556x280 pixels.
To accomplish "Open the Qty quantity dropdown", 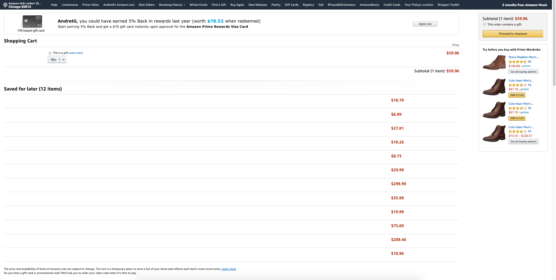I will pyautogui.click(x=57, y=60).
